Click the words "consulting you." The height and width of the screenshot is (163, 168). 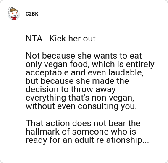pos(107,106)
